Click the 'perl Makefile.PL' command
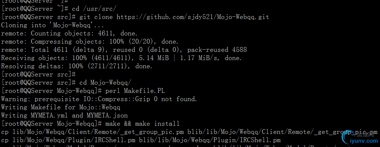380x147 pixels. point(135,91)
